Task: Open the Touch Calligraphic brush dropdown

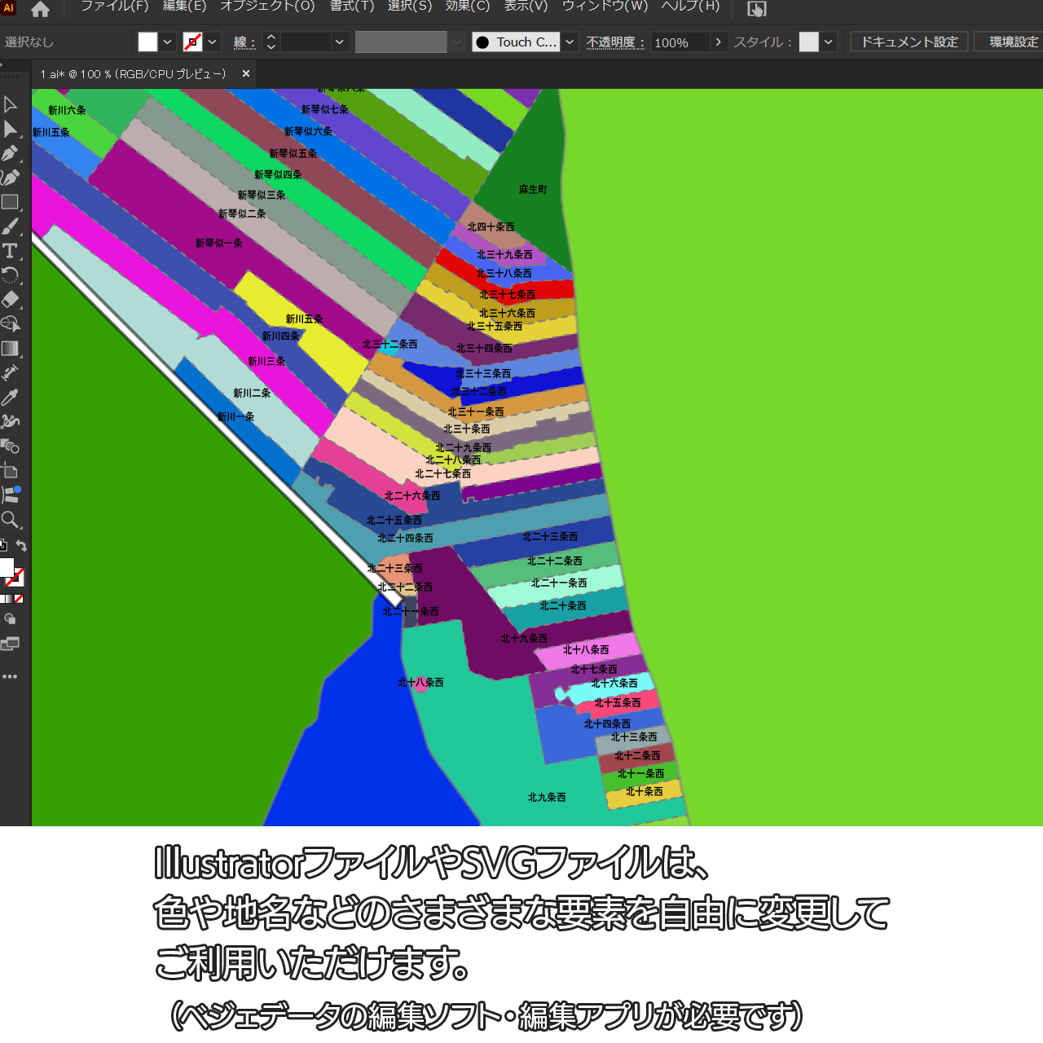Action: coord(570,42)
